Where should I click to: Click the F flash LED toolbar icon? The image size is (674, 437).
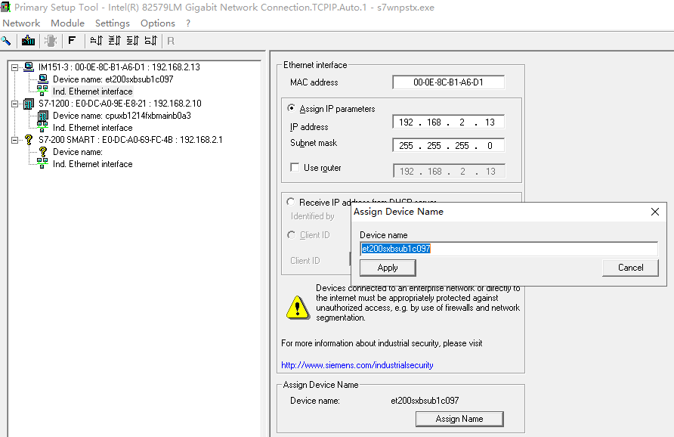(x=72, y=41)
